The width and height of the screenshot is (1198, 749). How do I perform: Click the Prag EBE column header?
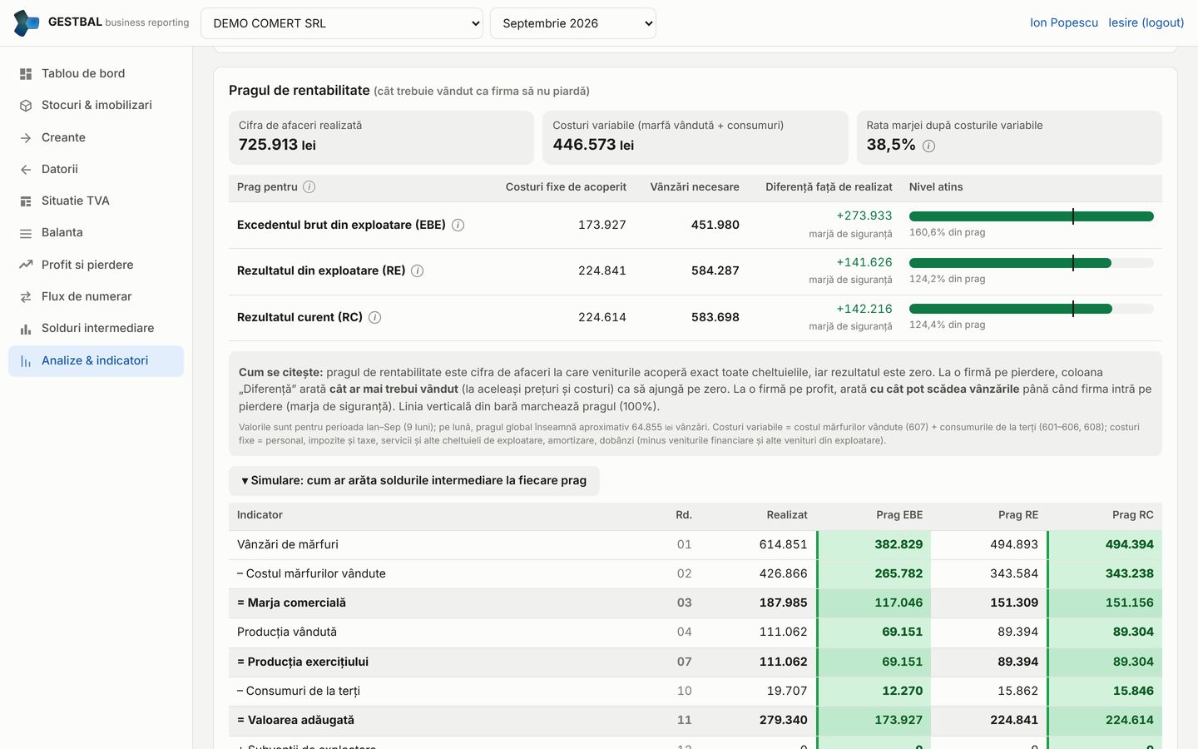click(899, 515)
